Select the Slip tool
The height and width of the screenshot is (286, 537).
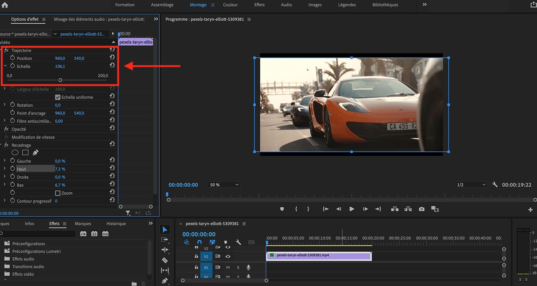165,270
